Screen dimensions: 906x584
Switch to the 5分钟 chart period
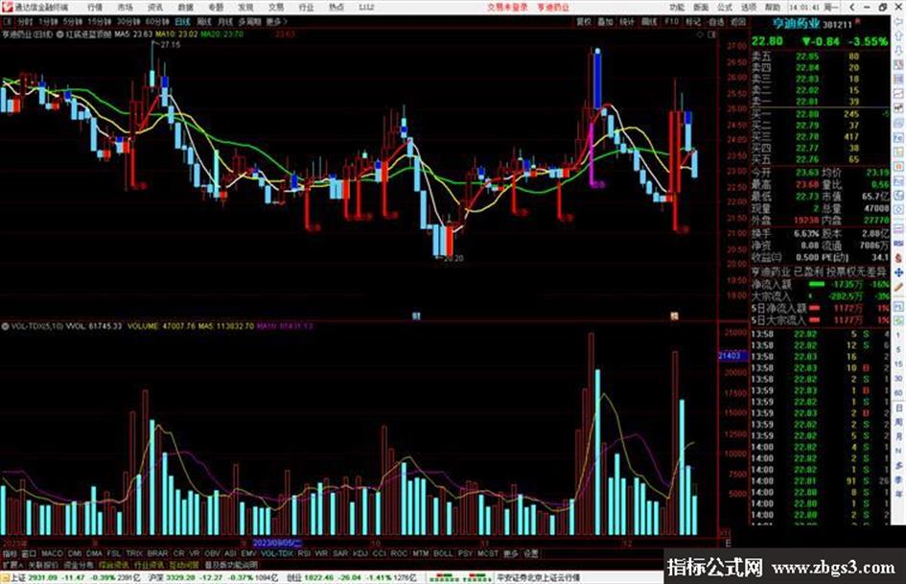pyautogui.click(x=73, y=21)
